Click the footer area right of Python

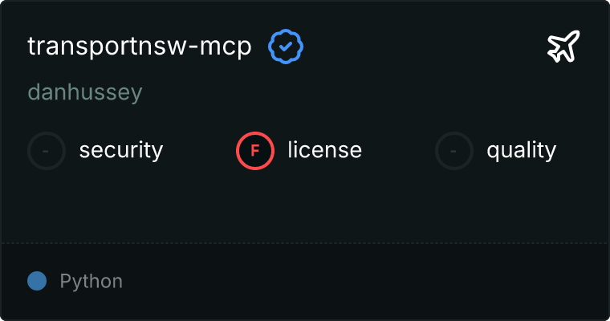[x=366, y=281]
